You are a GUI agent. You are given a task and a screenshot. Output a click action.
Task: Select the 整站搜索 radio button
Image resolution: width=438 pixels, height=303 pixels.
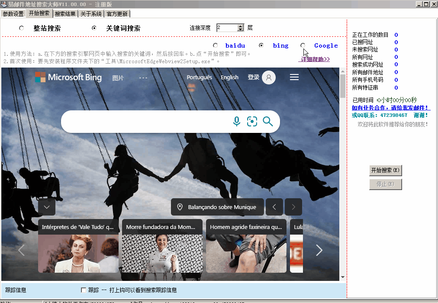coord(22,28)
